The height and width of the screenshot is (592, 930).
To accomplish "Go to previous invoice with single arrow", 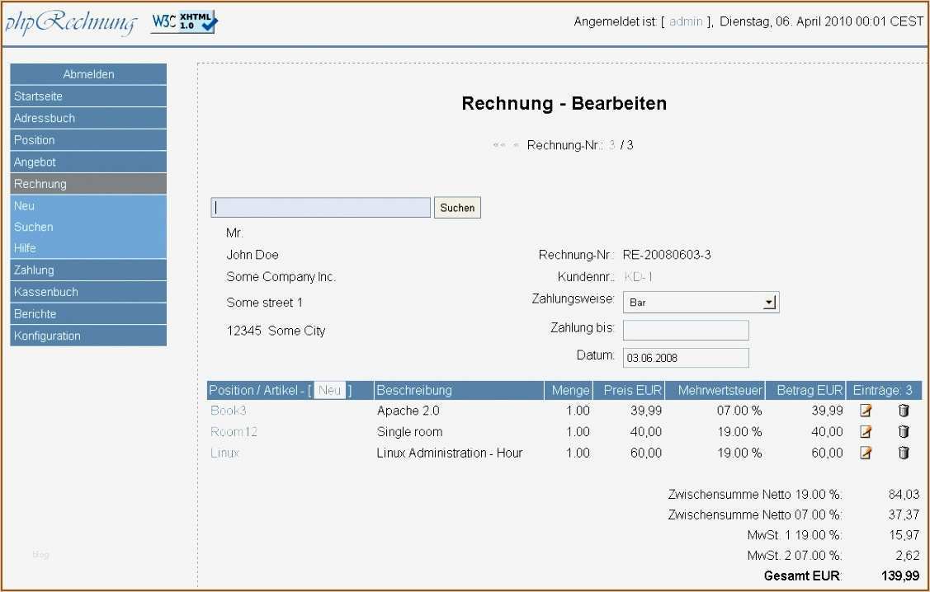I will pyautogui.click(x=515, y=144).
